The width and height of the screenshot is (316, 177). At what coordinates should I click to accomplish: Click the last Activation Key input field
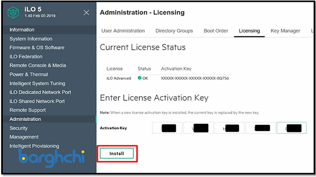tap(291, 128)
